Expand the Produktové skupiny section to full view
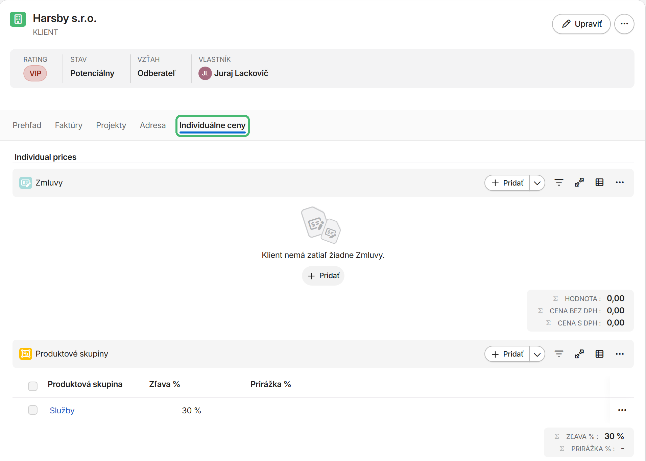646x461 pixels. (x=579, y=354)
